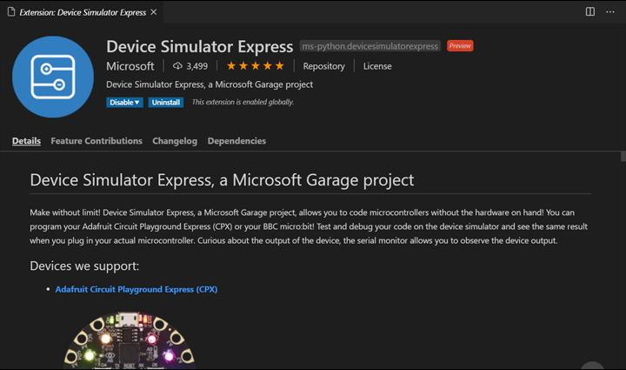626x370 pixels.
Task: Click the five-star rating
Action: (255, 66)
